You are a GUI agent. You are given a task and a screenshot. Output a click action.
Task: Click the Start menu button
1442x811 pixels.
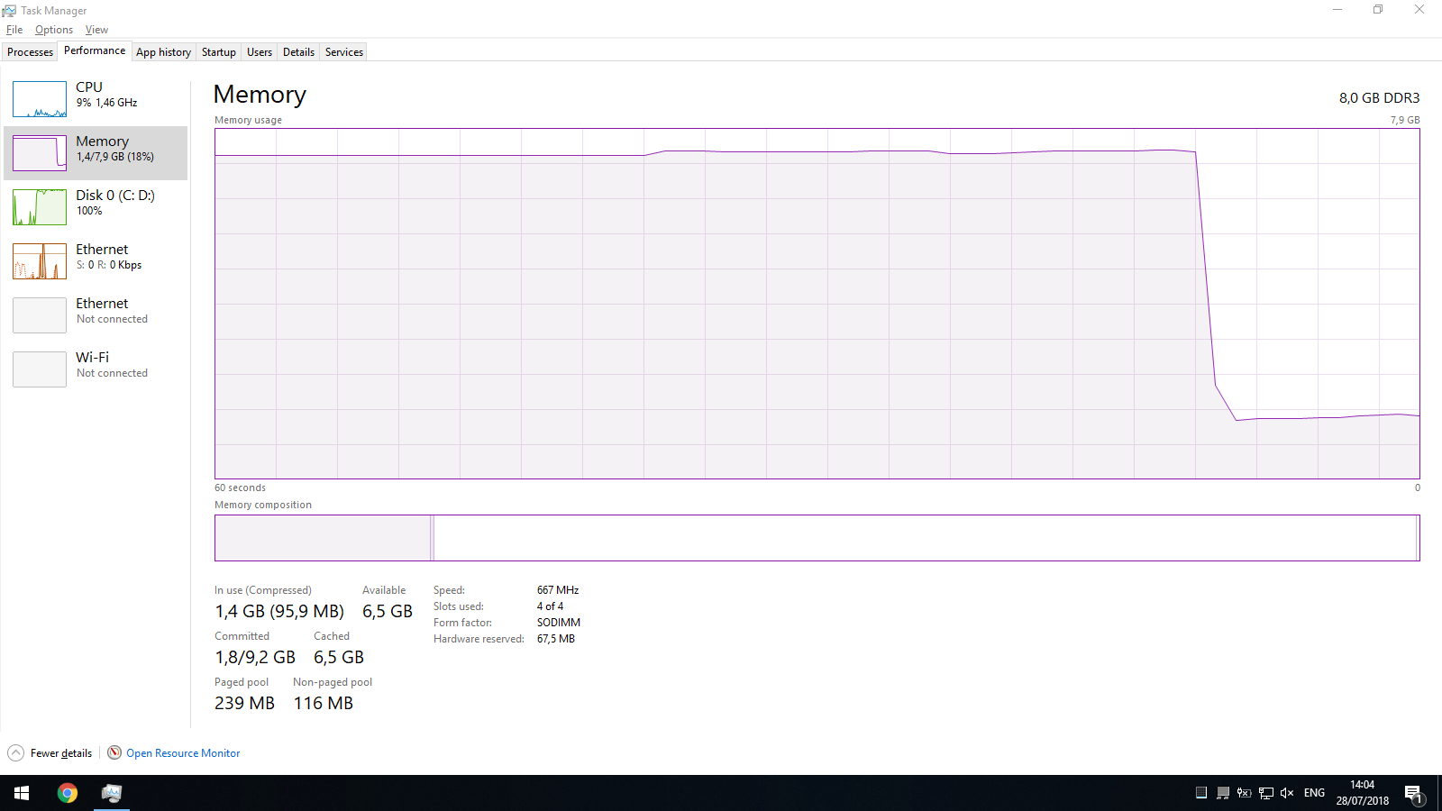pos(20,793)
